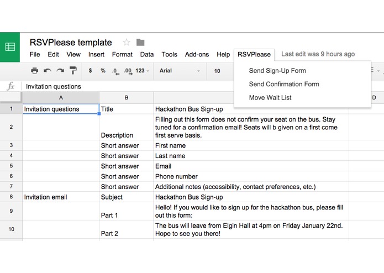The width and height of the screenshot is (384, 273).
Task: Choose Send Sign-Up Form
Action: pyautogui.click(x=277, y=71)
